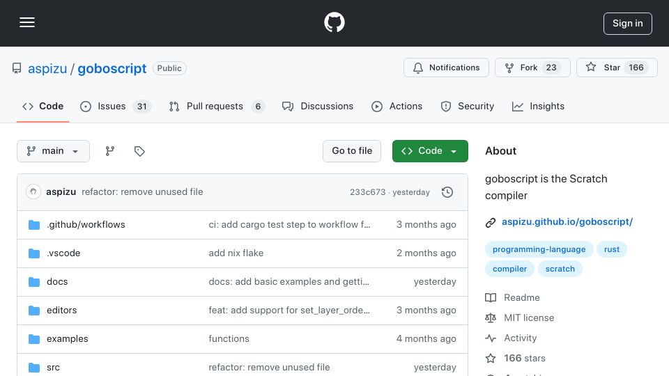Viewport: 669px width, 376px height.
Task: Click the repository book icon beside aspizu
Action: [x=17, y=68]
